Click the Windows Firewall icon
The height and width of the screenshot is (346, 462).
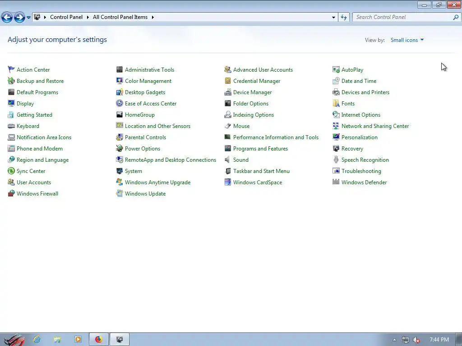pyautogui.click(x=11, y=193)
